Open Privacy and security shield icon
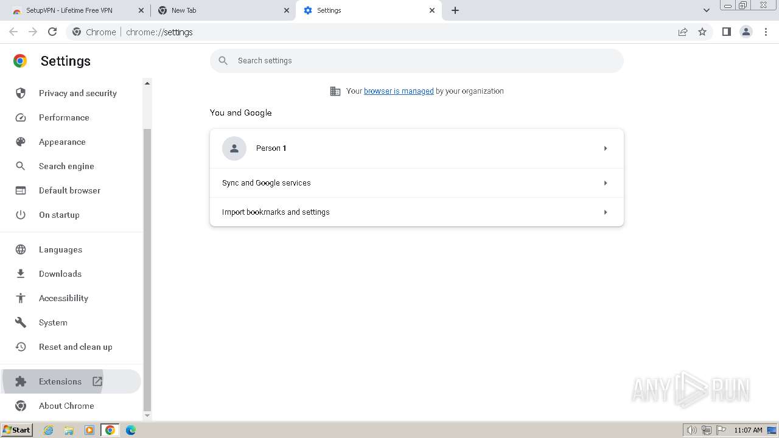779x438 pixels. click(21, 93)
